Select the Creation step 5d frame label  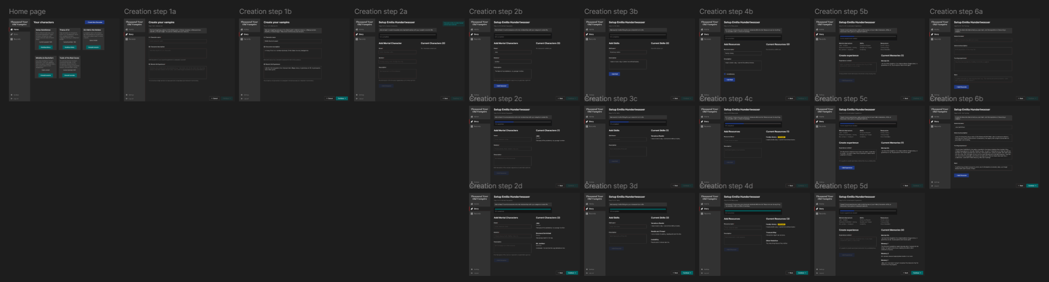tap(841, 186)
